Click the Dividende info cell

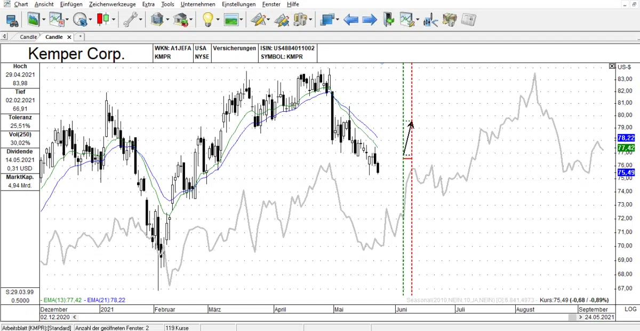tap(20, 160)
